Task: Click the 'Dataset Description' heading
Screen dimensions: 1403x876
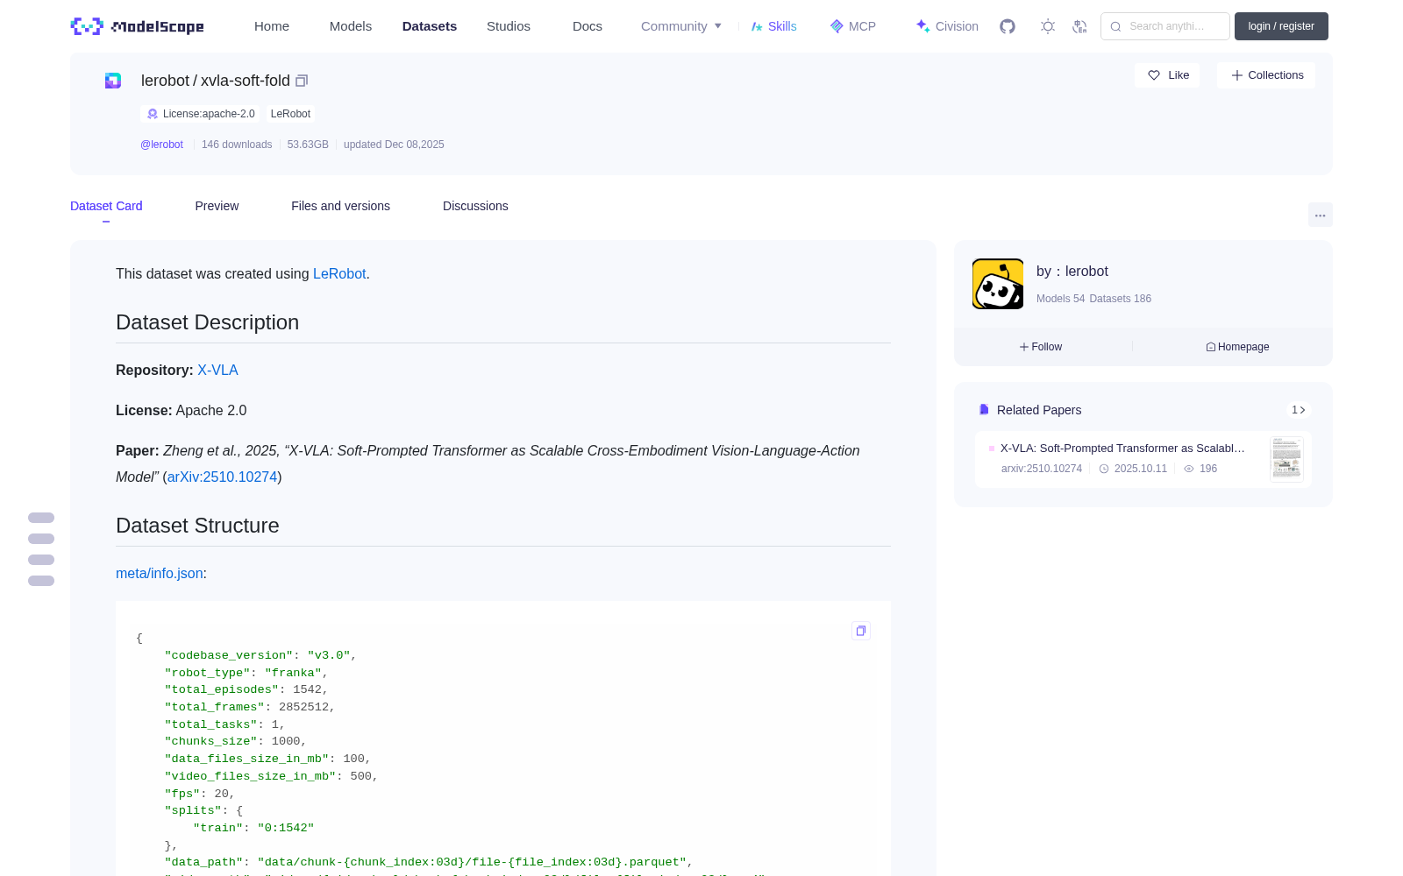Action: (x=207, y=322)
